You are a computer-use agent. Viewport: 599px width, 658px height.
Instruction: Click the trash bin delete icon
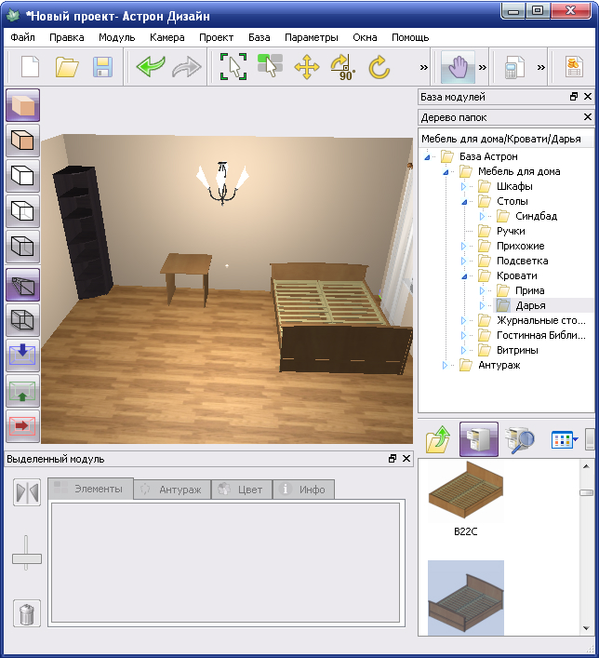pyautogui.click(x=27, y=613)
